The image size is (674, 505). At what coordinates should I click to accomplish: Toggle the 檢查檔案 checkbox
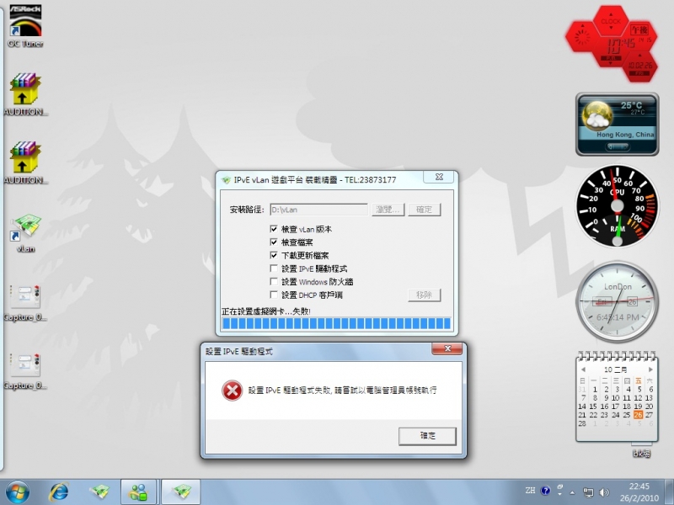pyautogui.click(x=274, y=242)
